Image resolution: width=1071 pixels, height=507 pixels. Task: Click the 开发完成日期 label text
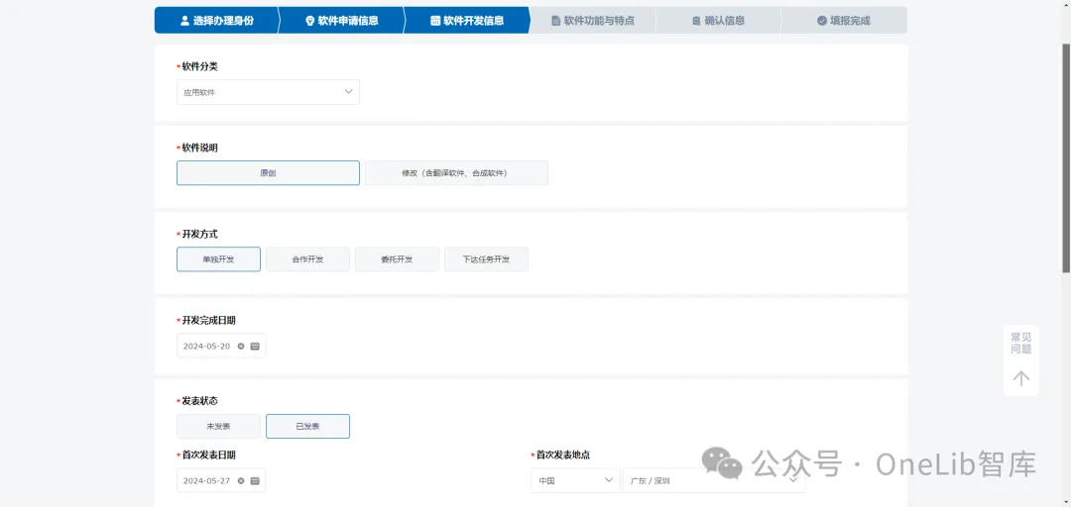(208, 320)
